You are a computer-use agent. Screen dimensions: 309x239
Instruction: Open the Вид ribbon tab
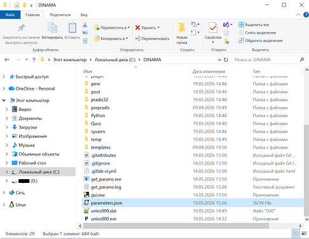(x=84, y=15)
